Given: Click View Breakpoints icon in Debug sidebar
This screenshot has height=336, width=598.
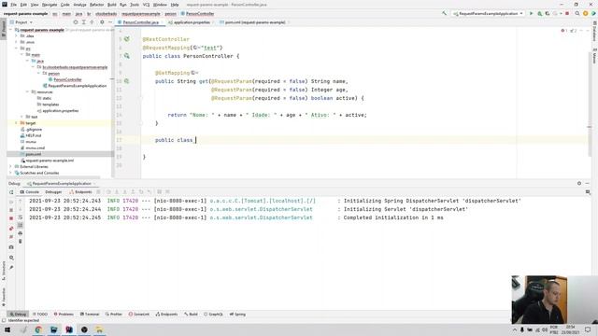Looking at the screenshot, I should 11,228.
